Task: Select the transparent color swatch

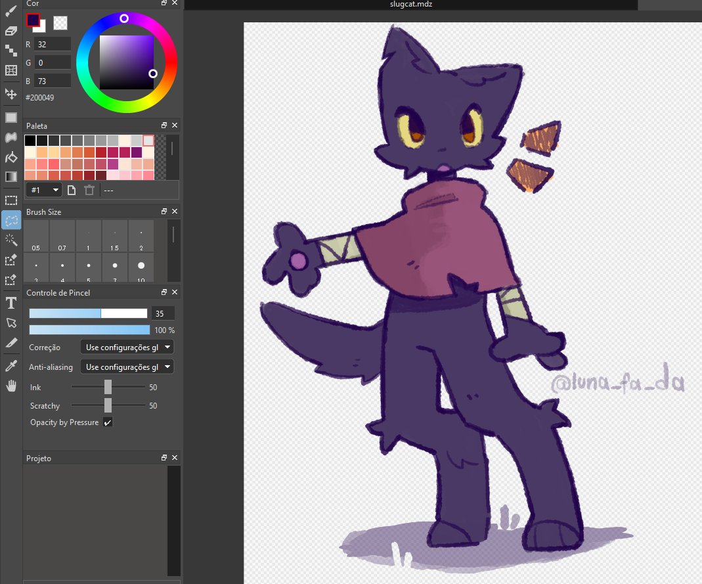Action: point(60,23)
